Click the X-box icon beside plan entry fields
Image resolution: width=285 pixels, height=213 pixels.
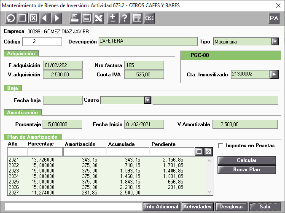208,151
